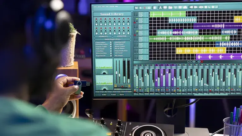Expand the Clean Guitar category arrow
The width and height of the screenshot is (242, 136).
(111, 42)
